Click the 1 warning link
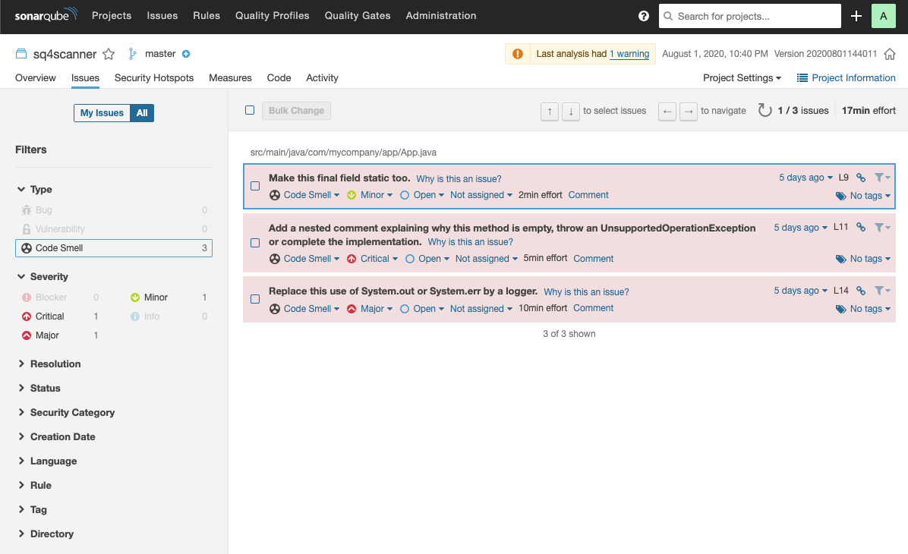This screenshot has width=908, height=554. click(629, 54)
